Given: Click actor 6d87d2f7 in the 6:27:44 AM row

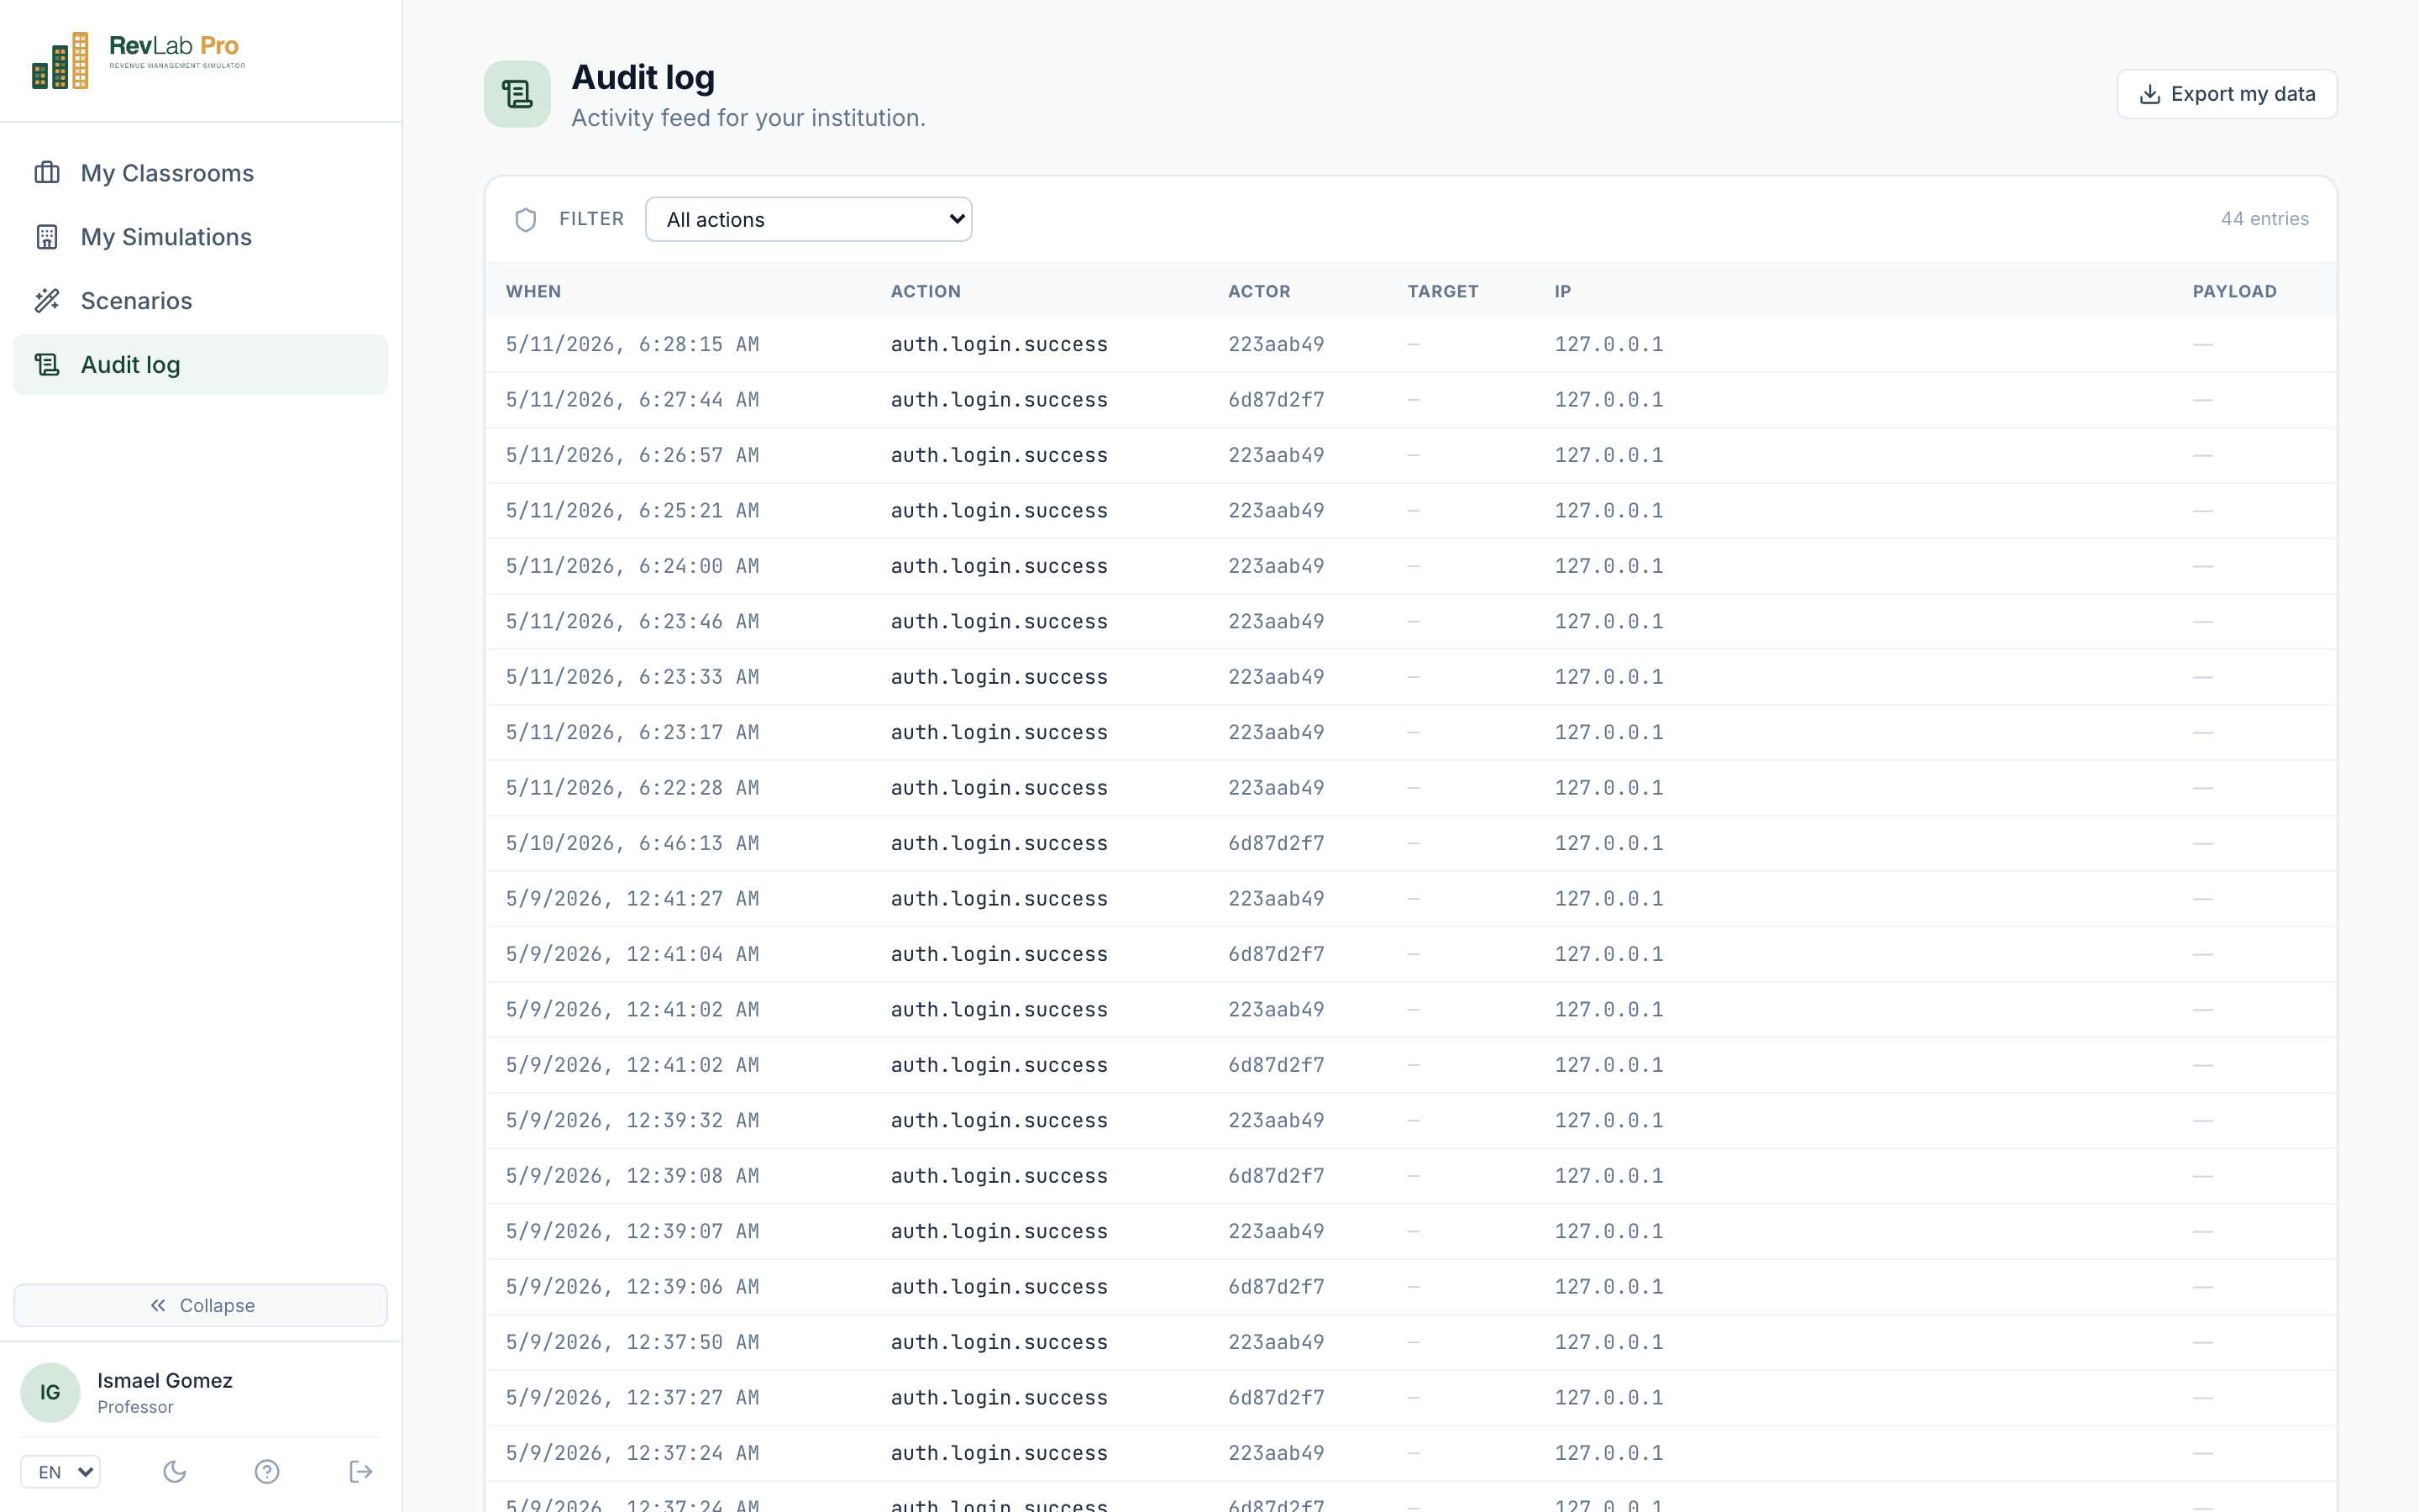Looking at the screenshot, I should (1276, 400).
